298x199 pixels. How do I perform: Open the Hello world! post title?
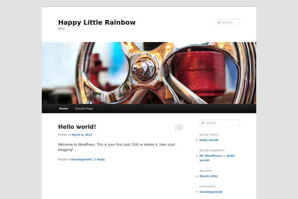click(77, 127)
